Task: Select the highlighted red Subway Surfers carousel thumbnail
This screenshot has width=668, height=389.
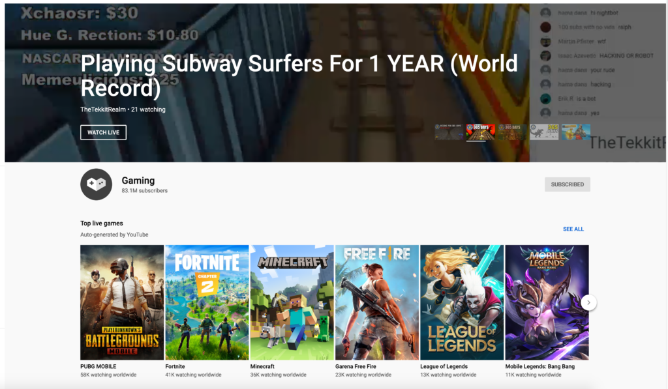Action: pyautogui.click(x=481, y=132)
